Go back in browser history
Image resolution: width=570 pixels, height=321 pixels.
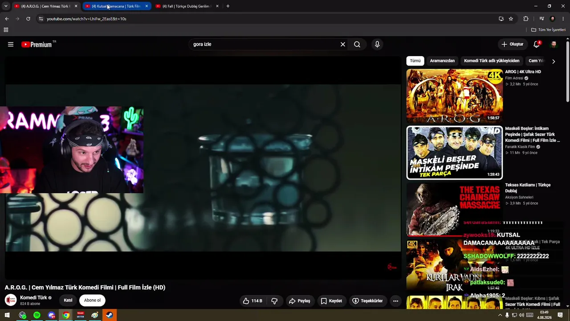[7, 19]
